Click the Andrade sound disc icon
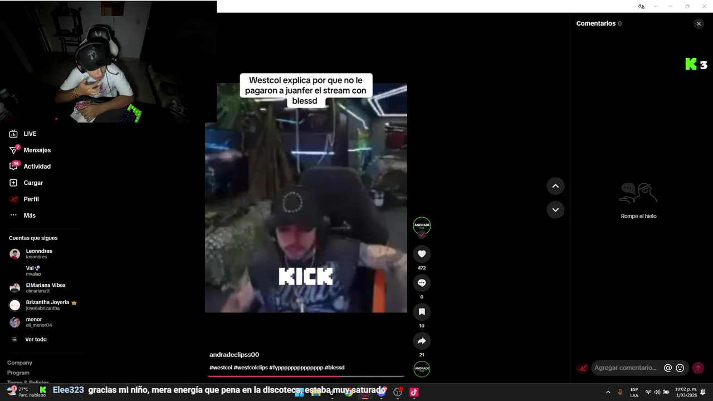713x401 pixels. pos(422,369)
